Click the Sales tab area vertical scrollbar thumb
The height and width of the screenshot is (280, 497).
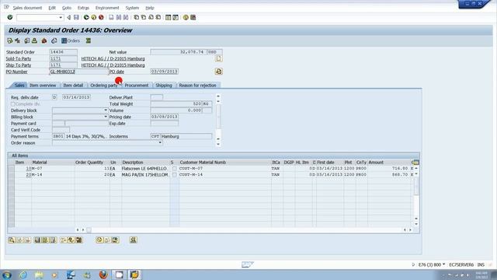coord(218,117)
